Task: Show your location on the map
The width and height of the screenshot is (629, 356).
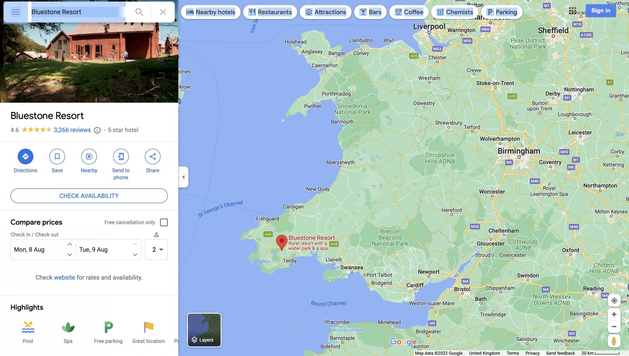Action: pyautogui.click(x=614, y=300)
